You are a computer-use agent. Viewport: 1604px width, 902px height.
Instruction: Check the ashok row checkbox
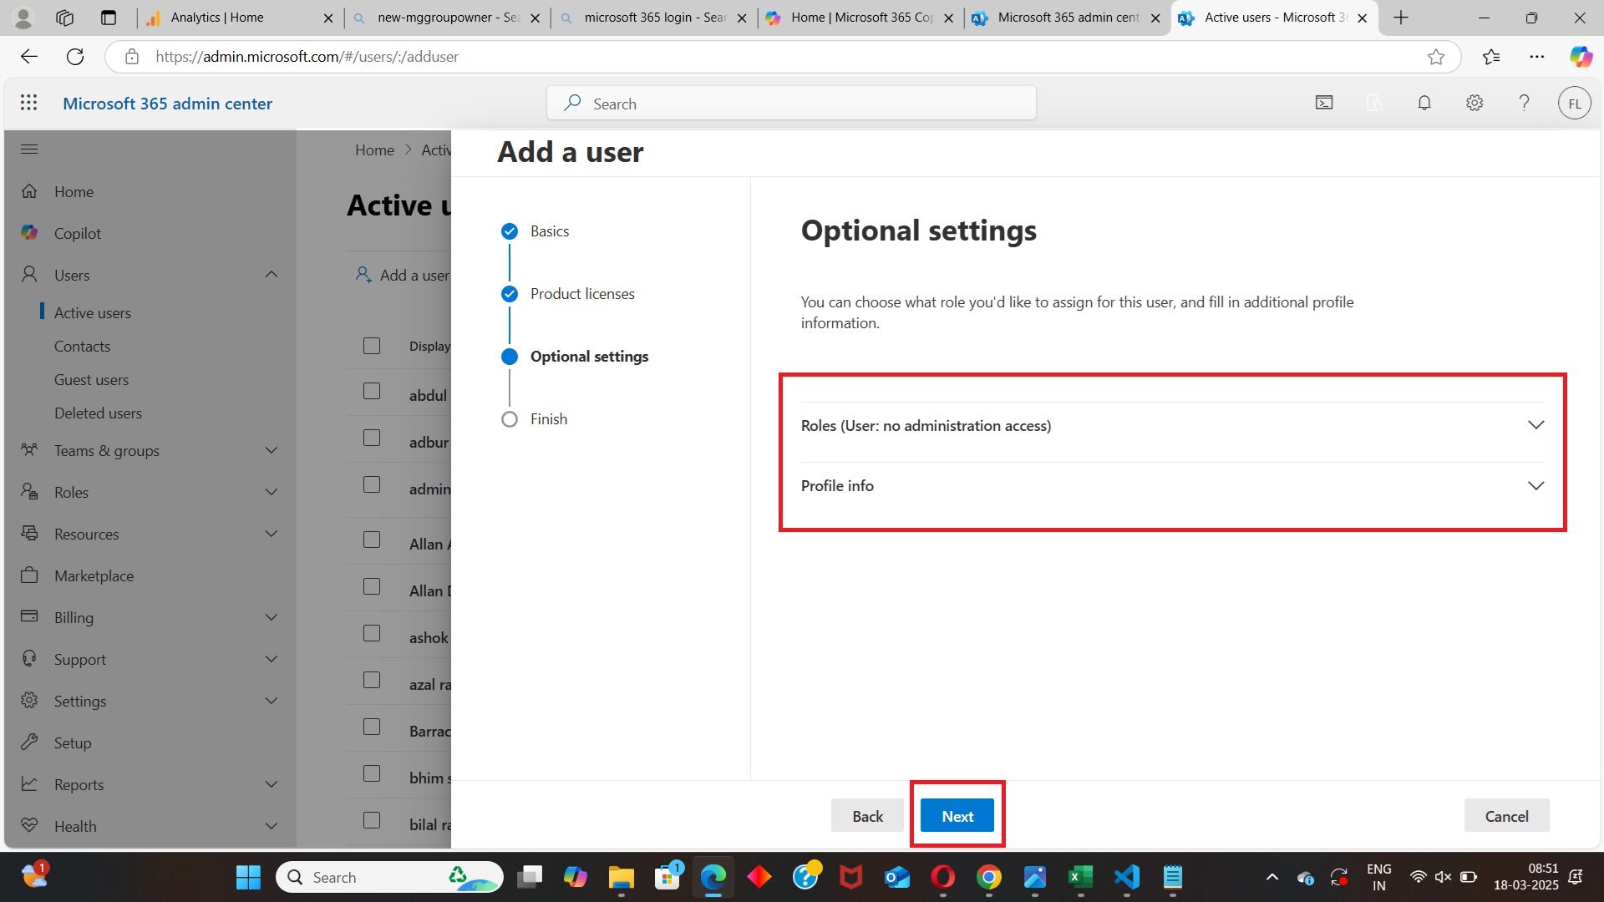(372, 633)
